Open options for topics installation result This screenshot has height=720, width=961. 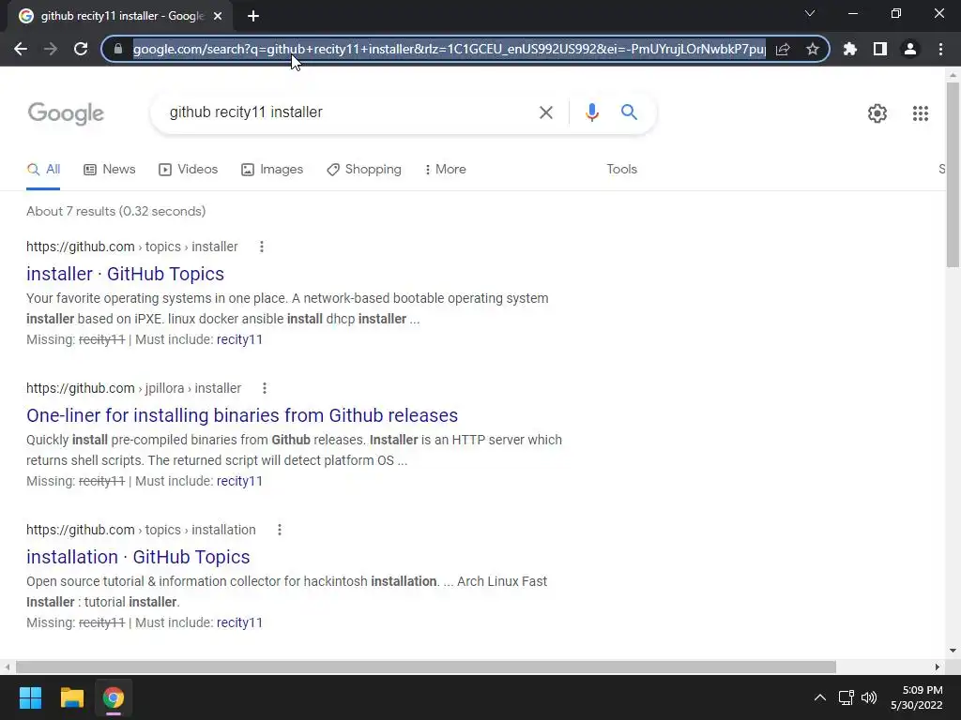click(x=280, y=530)
